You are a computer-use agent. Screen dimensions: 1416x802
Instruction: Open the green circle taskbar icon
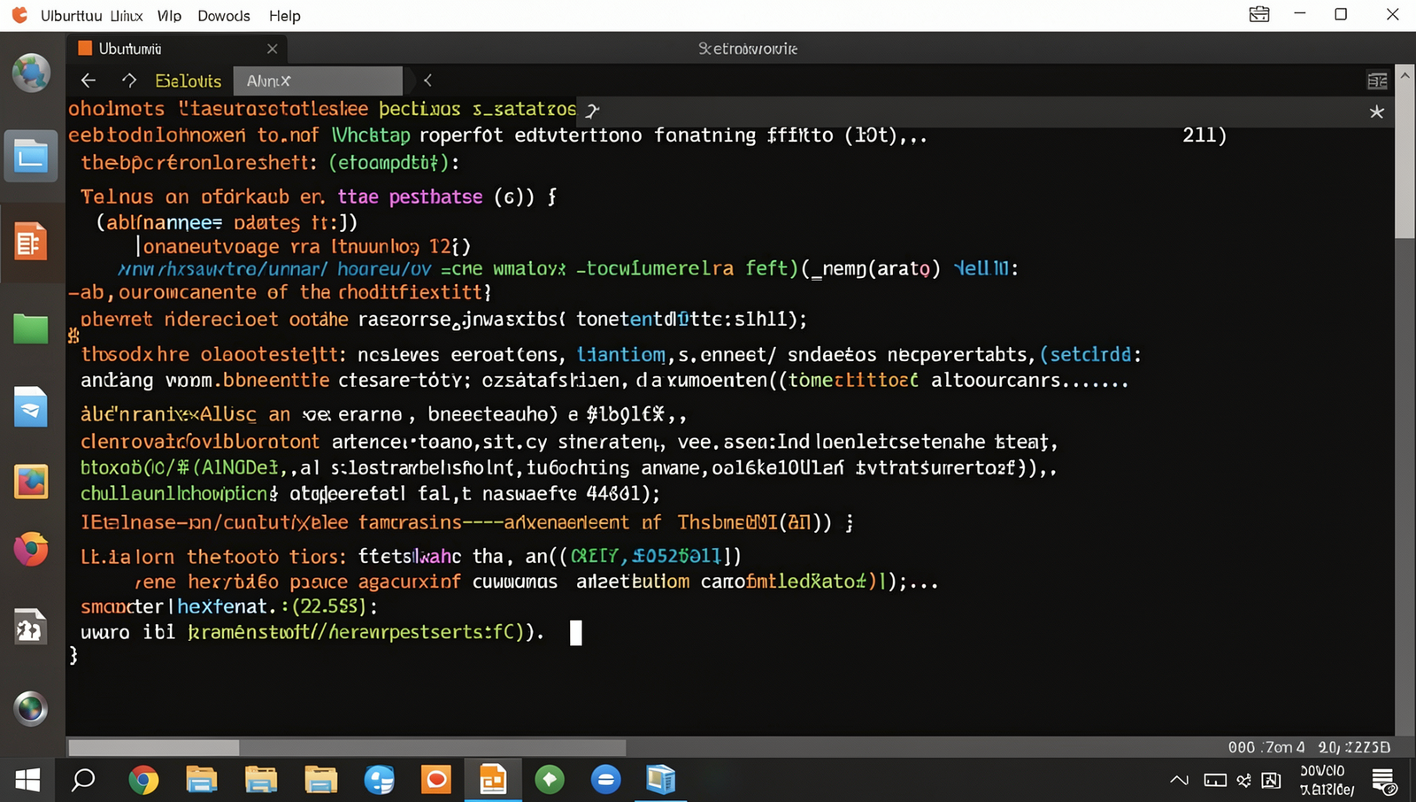pyautogui.click(x=550, y=780)
